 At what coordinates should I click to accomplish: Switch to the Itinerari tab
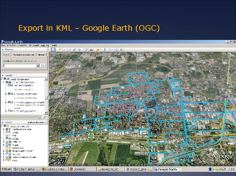(x=41, y=55)
